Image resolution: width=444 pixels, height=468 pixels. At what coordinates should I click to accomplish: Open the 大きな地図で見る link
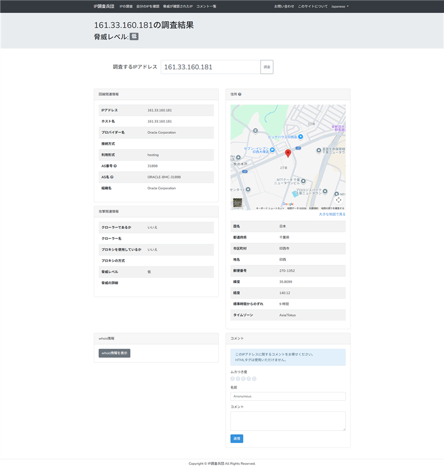click(x=332, y=214)
